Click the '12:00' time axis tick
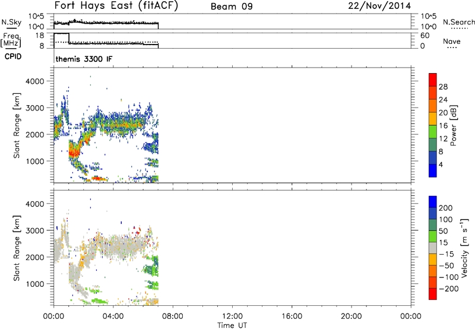The height and width of the screenshot is (329, 475). [232, 317]
